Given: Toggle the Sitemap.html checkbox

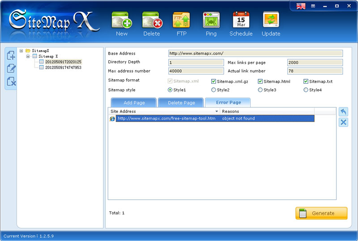Looking at the screenshot, I should click(x=260, y=82).
